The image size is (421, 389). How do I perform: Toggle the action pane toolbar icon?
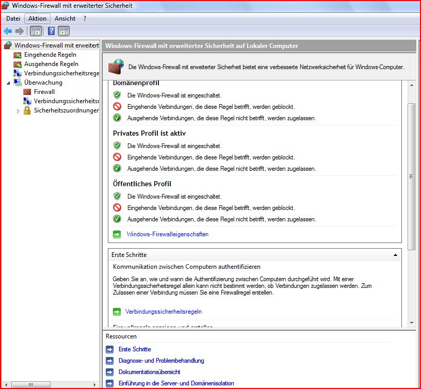[x=63, y=31]
